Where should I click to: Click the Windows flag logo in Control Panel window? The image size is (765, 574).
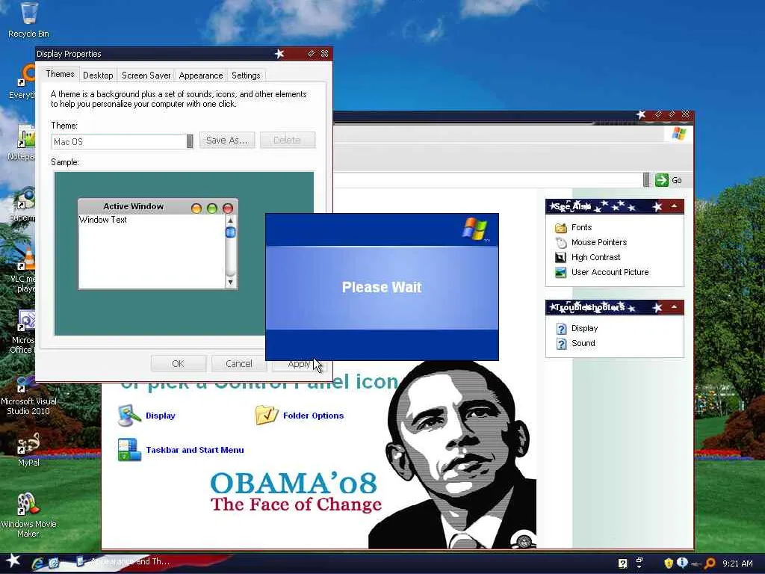[x=678, y=133]
